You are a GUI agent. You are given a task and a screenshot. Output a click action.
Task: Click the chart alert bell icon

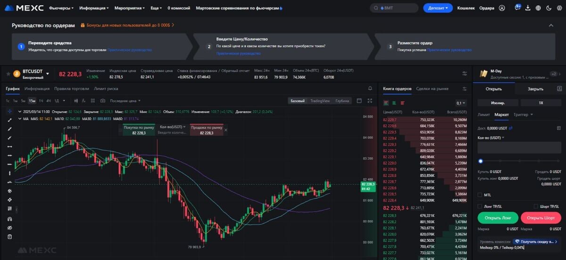pos(370,89)
